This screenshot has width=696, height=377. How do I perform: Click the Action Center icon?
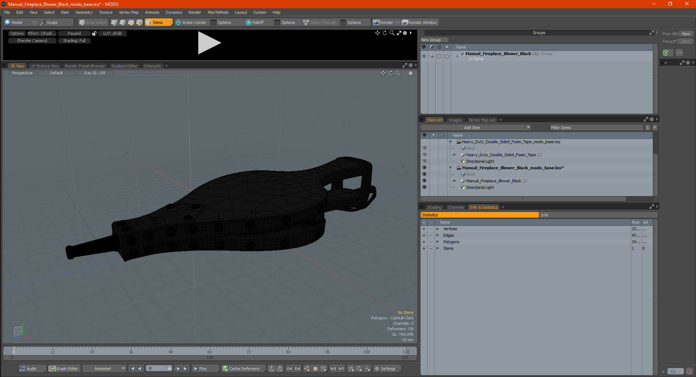tap(178, 22)
